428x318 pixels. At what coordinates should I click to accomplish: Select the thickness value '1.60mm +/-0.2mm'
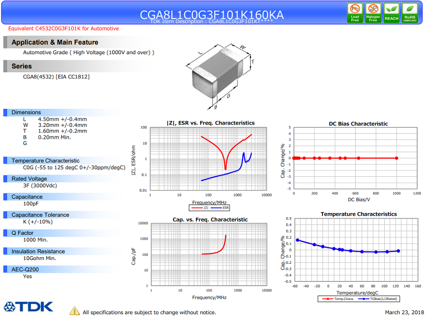pos(62,131)
